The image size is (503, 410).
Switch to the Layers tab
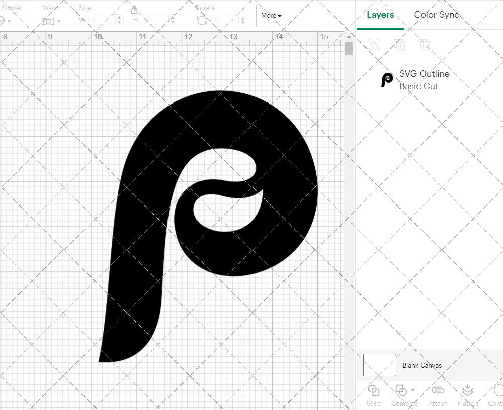(380, 15)
